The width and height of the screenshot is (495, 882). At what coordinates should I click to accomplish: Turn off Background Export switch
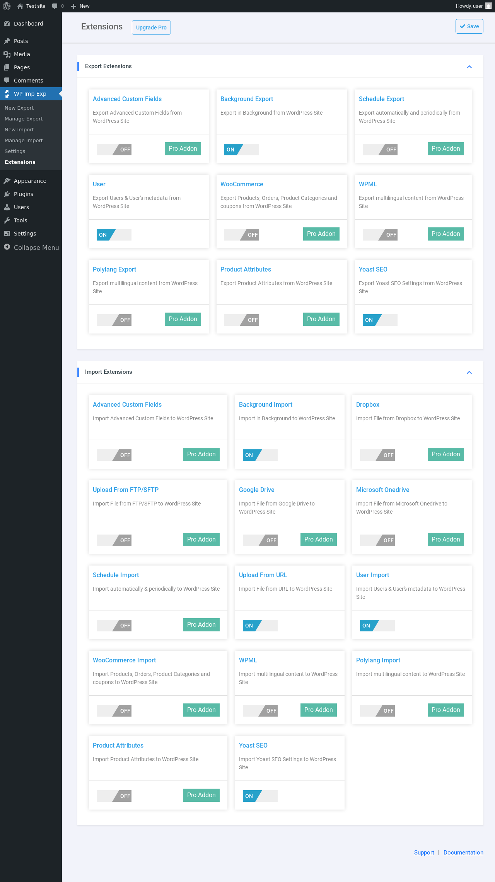[x=242, y=150]
